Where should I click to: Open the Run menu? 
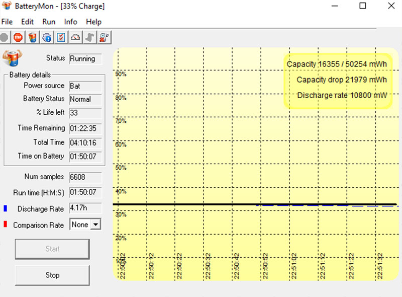click(x=49, y=22)
